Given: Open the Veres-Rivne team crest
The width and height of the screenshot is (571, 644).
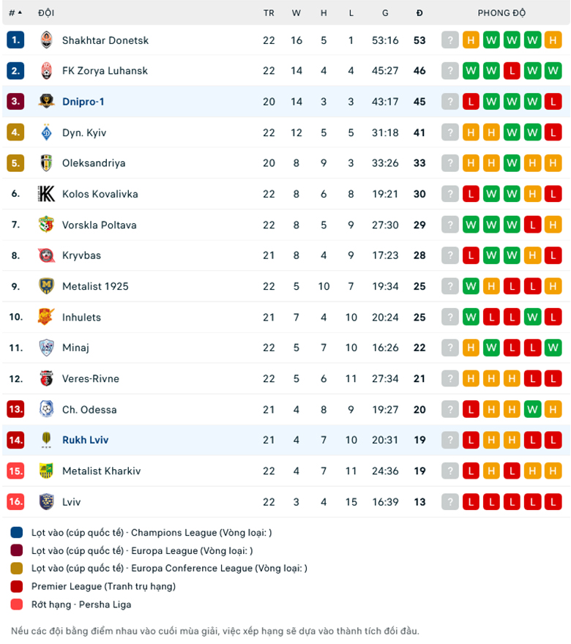Looking at the screenshot, I should [46, 378].
